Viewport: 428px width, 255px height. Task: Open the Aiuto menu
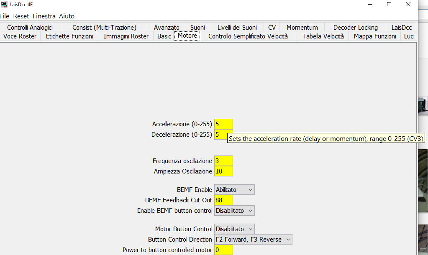tap(67, 16)
